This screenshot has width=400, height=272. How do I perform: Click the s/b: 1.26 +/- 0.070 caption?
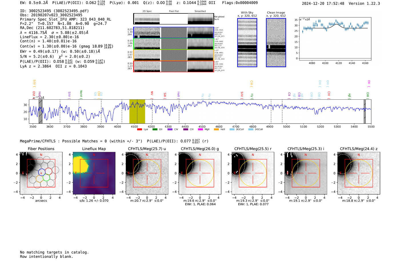click(x=94, y=201)
